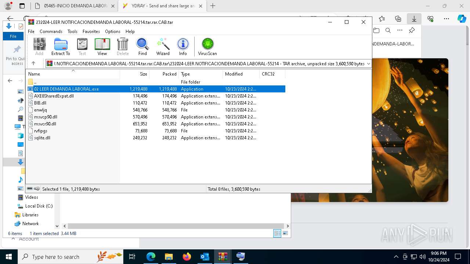The height and width of the screenshot is (264, 470).
Task: Open Edge settings and more menu
Action: point(446,19)
